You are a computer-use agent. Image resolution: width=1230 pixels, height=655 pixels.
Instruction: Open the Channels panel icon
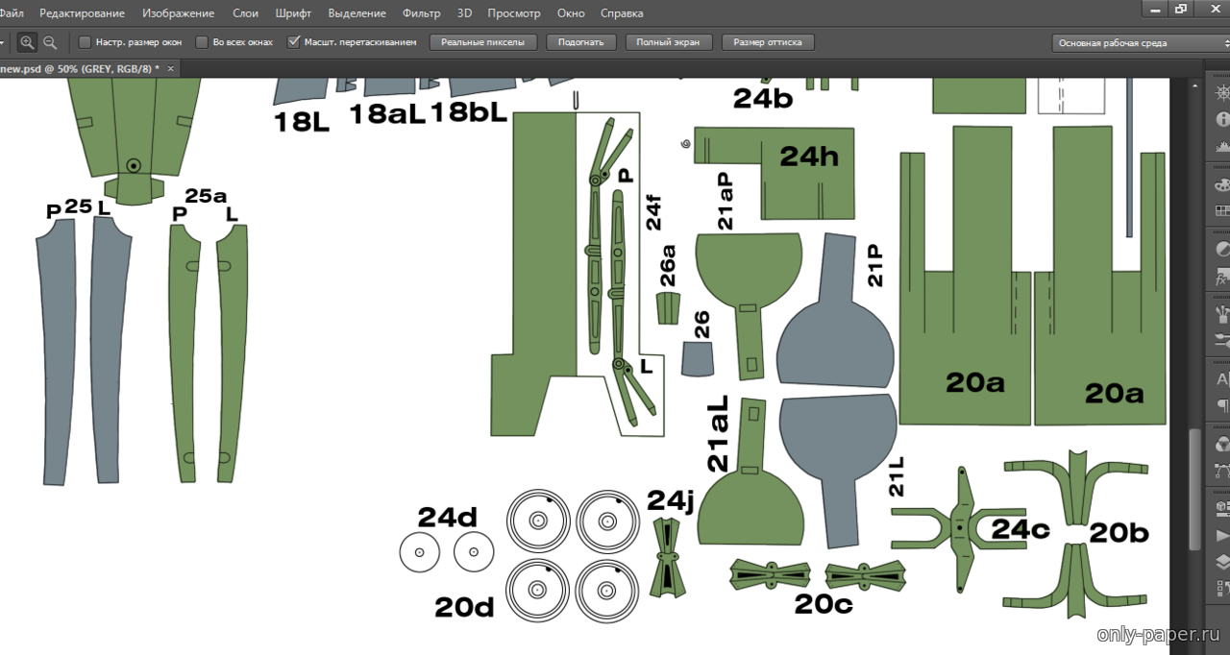coord(1222,444)
